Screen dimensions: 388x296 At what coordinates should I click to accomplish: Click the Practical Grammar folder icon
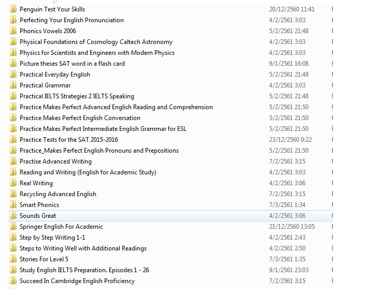point(13,85)
